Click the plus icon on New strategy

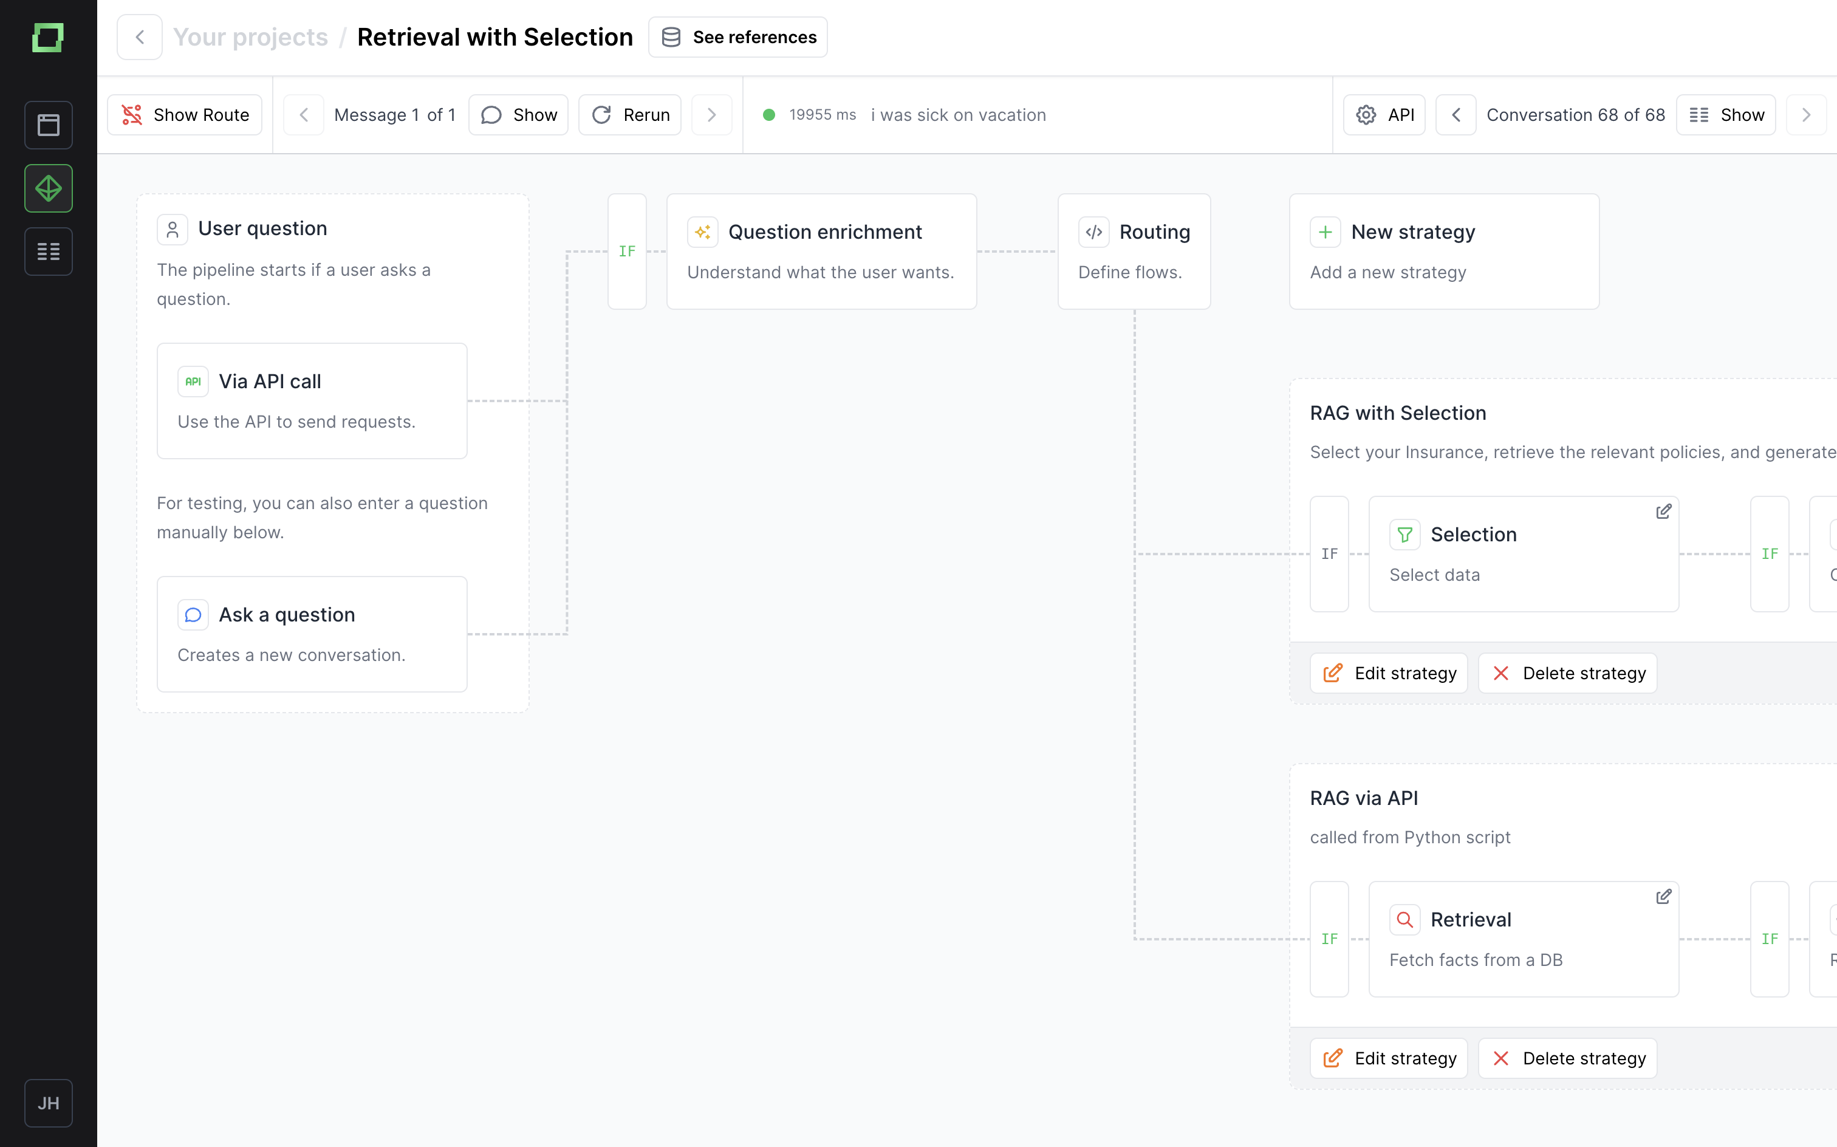coord(1325,232)
